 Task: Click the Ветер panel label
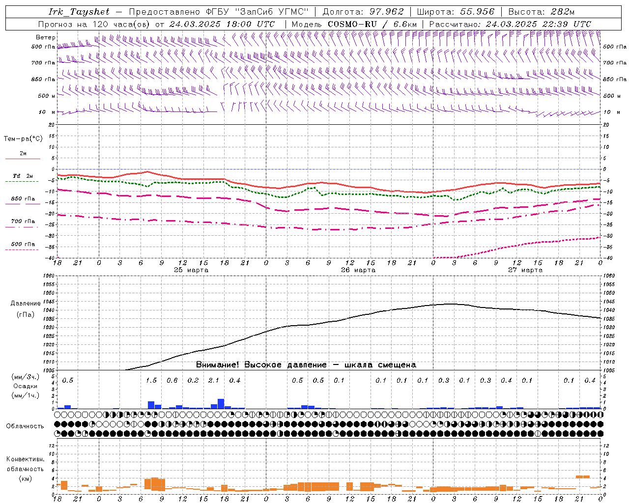pos(46,37)
